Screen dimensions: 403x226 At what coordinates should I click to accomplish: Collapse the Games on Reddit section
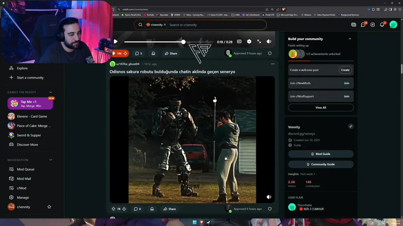[51, 92]
